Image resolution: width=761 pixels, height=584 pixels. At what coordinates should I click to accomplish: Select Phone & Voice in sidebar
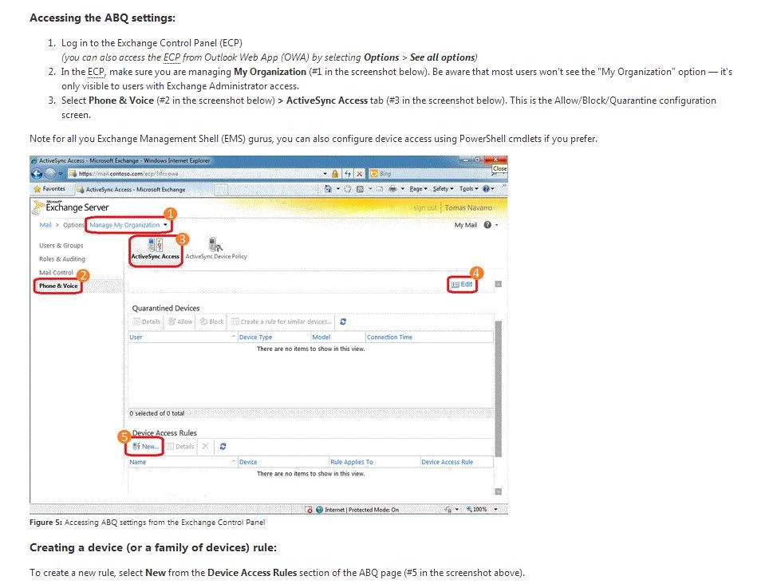(58, 286)
